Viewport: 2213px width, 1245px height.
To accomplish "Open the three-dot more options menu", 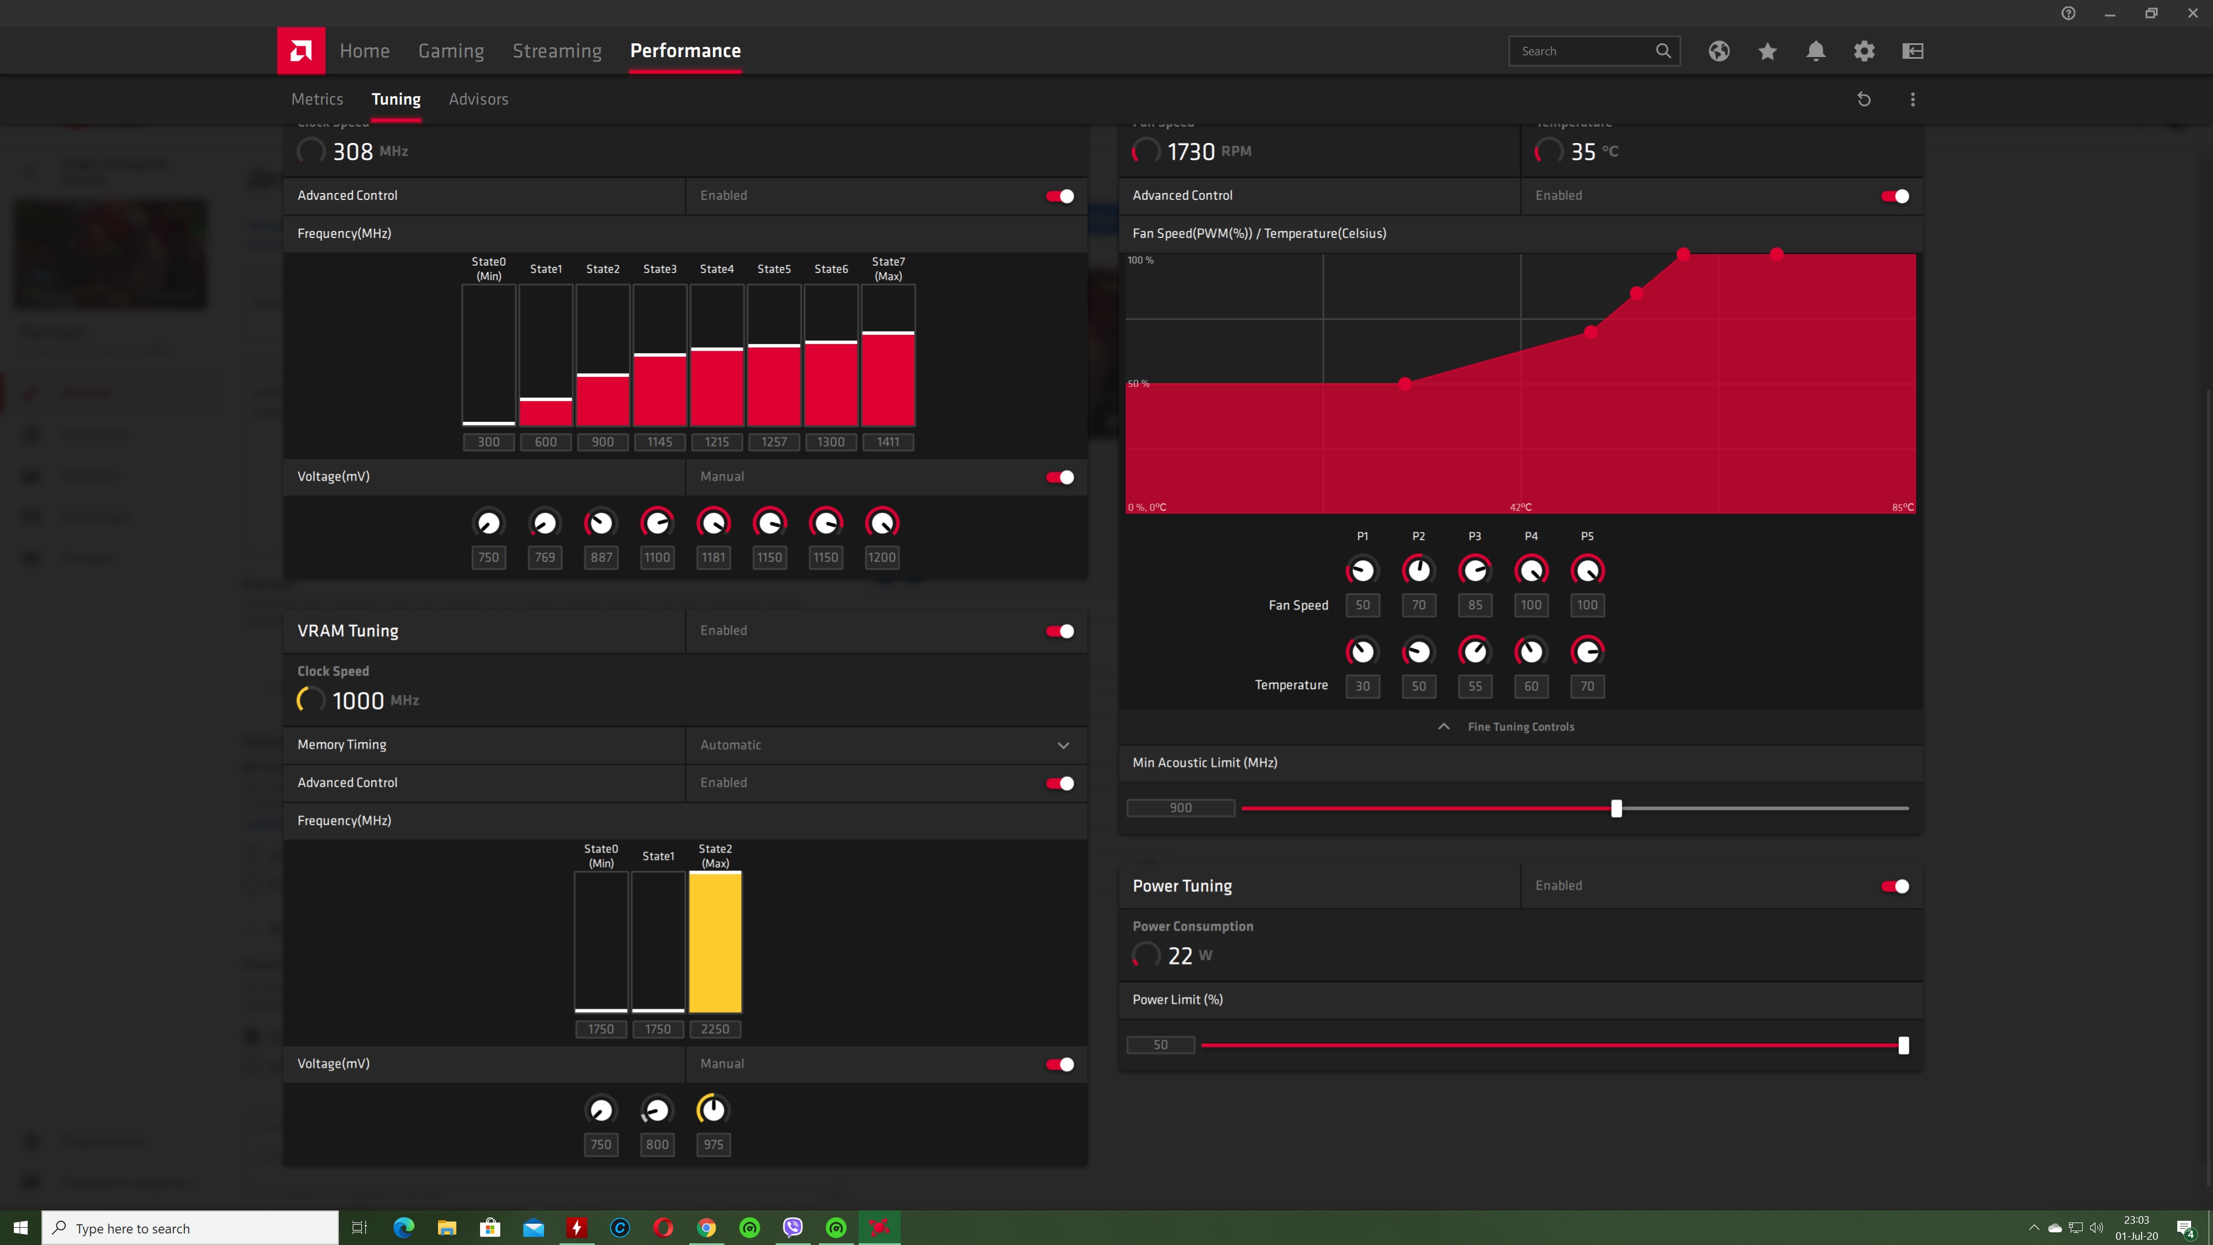I will point(1912,100).
